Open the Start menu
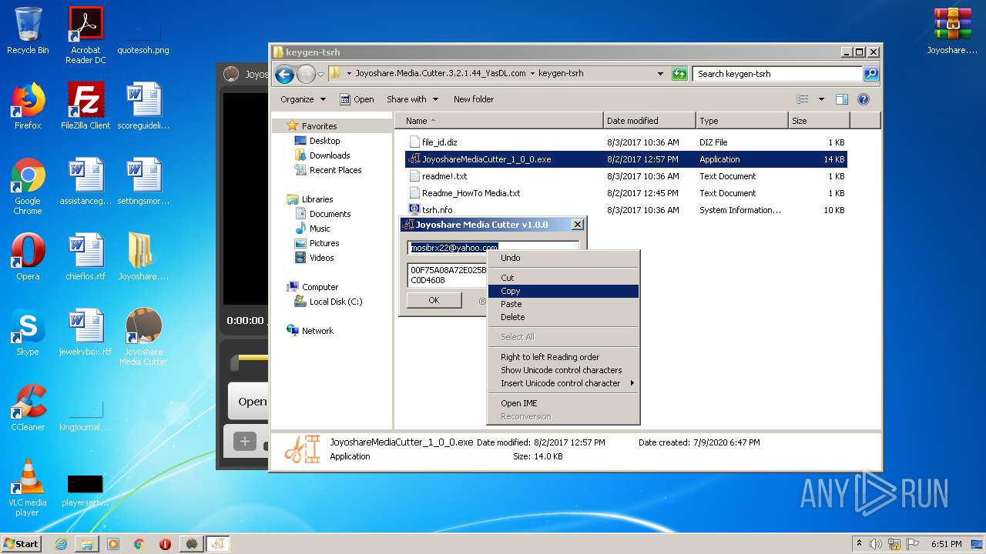 (x=22, y=544)
